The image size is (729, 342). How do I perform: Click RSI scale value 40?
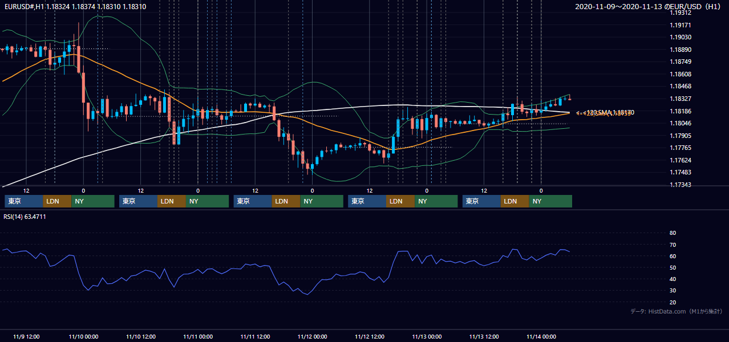coord(673,279)
